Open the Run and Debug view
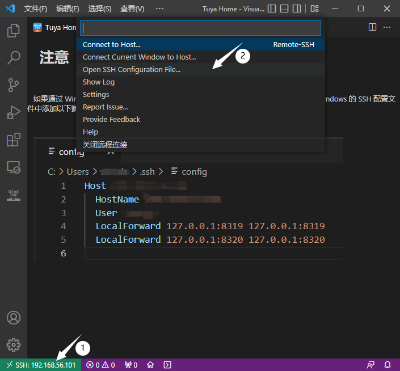The image size is (400, 371). (x=14, y=112)
